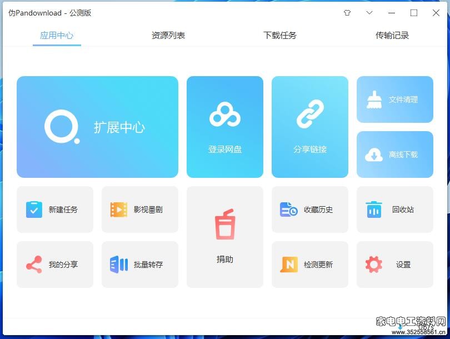The width and height of the screenshot is (450, 339).
Task: Switch to the 应用中心 tab
Action: point(57,36)
